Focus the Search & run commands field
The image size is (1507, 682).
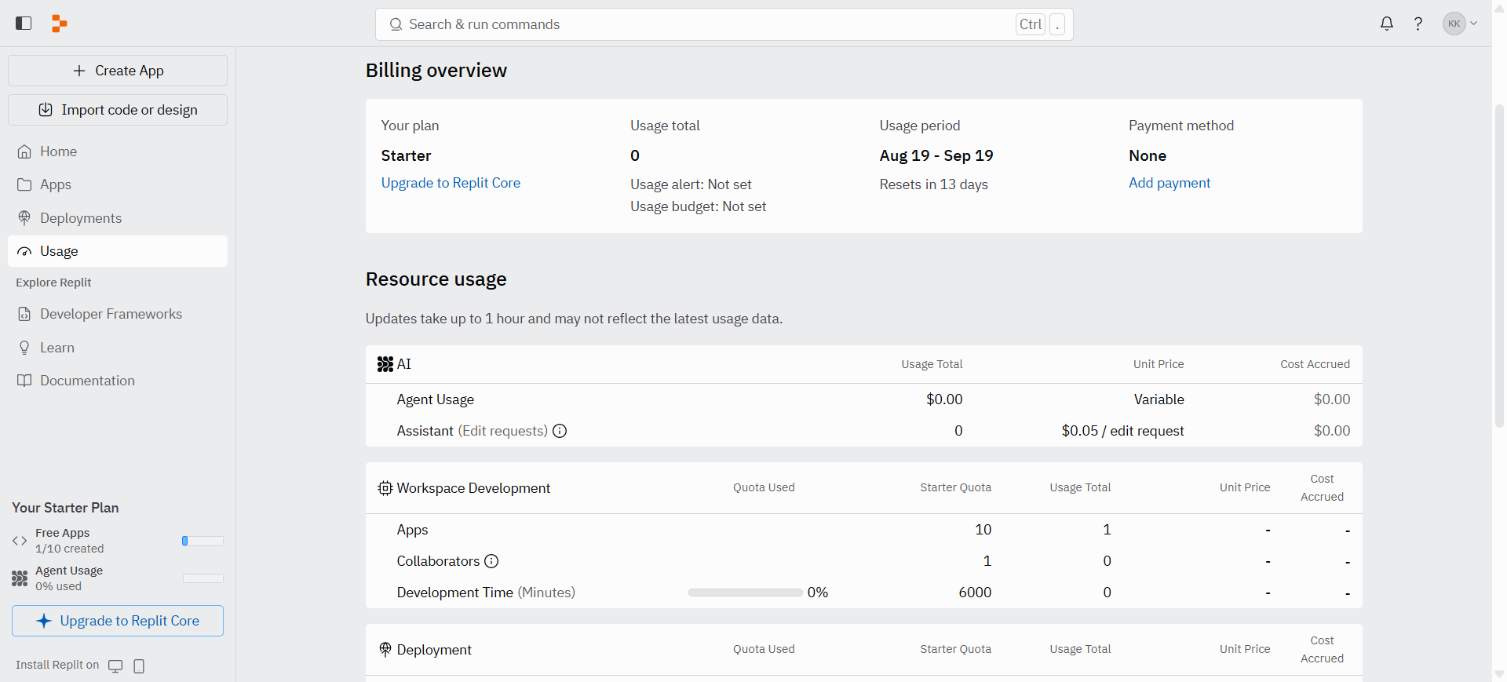724,24
